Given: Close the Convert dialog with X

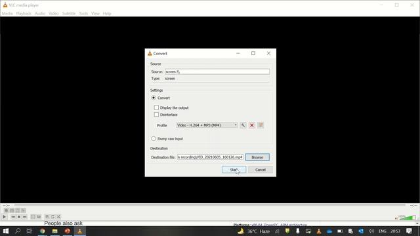Looking at the screenshot, I should [x=268, y=53].
